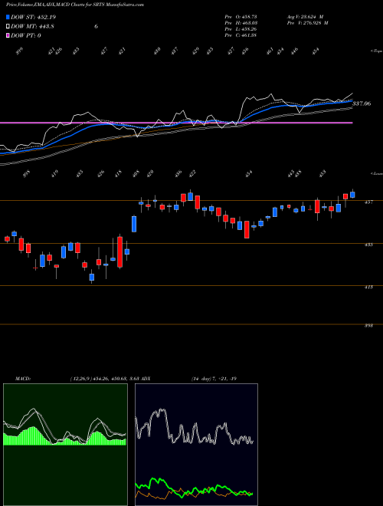Screen dimensions: 383x506
Task: Click the previous volume readout
Action: coord(307,22)
